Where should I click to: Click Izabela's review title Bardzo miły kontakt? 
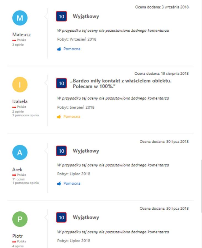click(x=121, y=83)
